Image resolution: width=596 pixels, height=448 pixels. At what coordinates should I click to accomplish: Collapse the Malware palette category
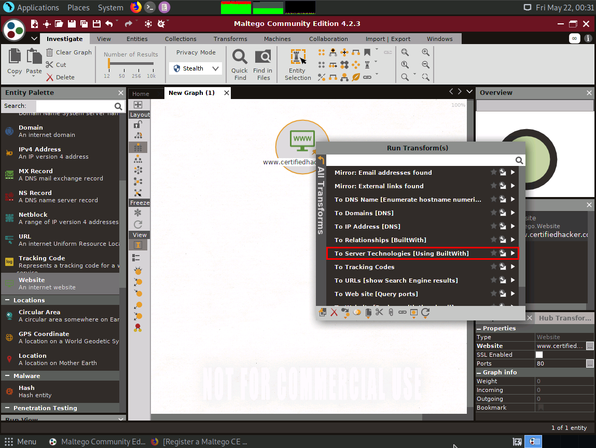tap(7, 376)
